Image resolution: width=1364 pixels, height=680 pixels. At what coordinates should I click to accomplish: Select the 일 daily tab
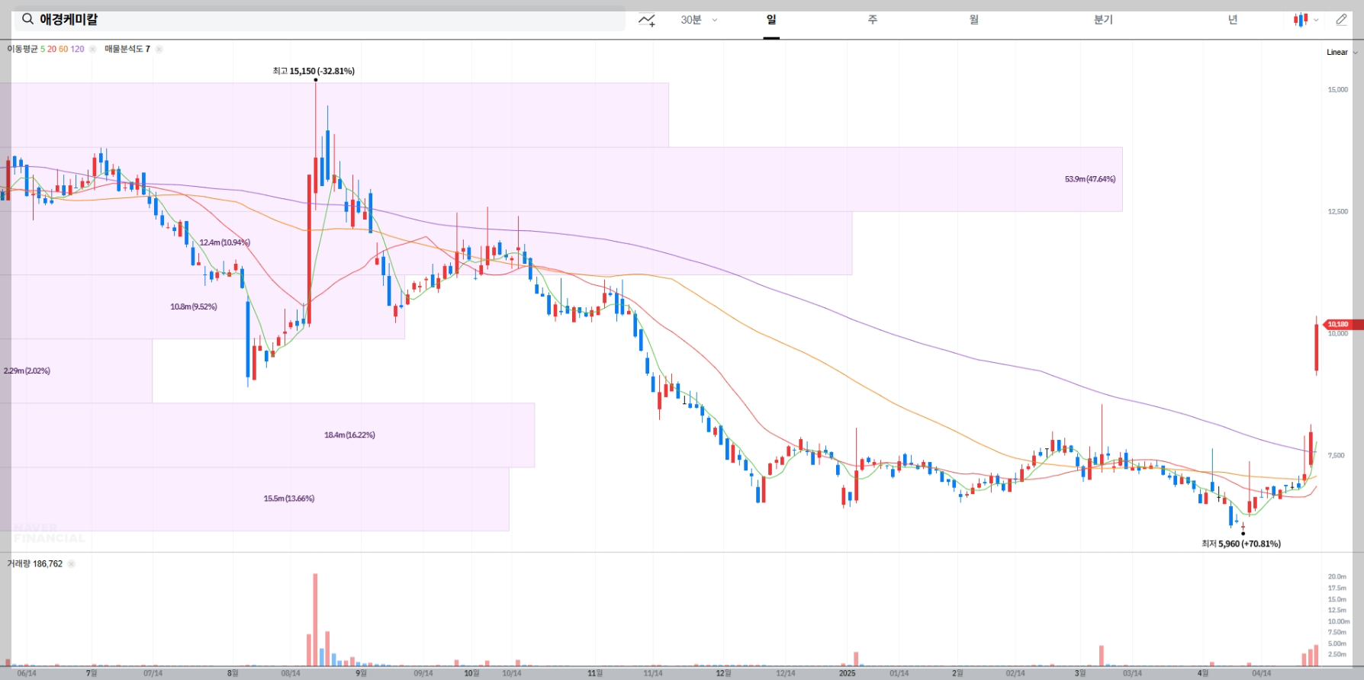click(x=771, y=20)
